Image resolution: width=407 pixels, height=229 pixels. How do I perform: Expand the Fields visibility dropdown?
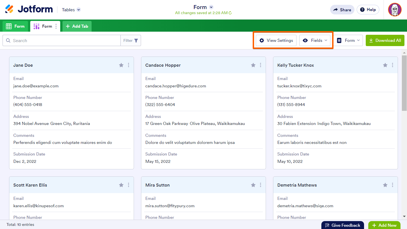coord(315,40)
